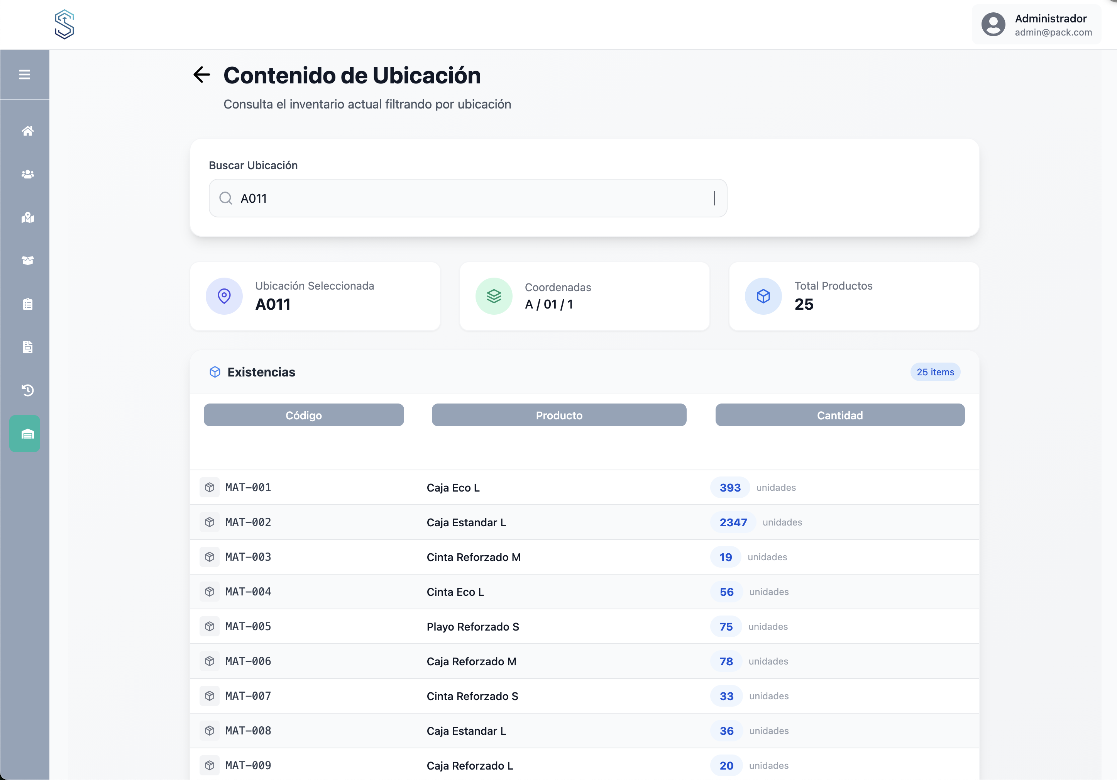
Task: Click the 25 items badge
Action: [934, 372]
